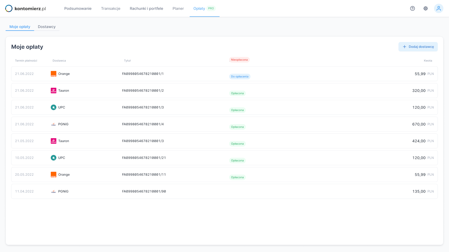Click the Tauron logo in the 320,00 PLN row
This screenshot has width=449, height=252.
click(x=54, y=91)
